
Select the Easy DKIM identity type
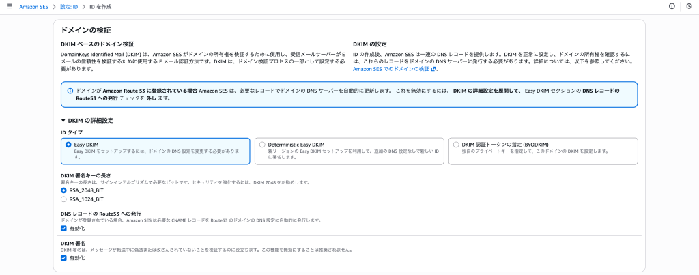tap(68, 145)
